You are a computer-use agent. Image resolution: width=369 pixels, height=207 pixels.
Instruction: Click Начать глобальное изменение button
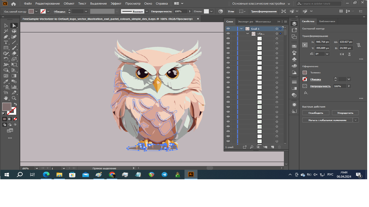point(327,120)
